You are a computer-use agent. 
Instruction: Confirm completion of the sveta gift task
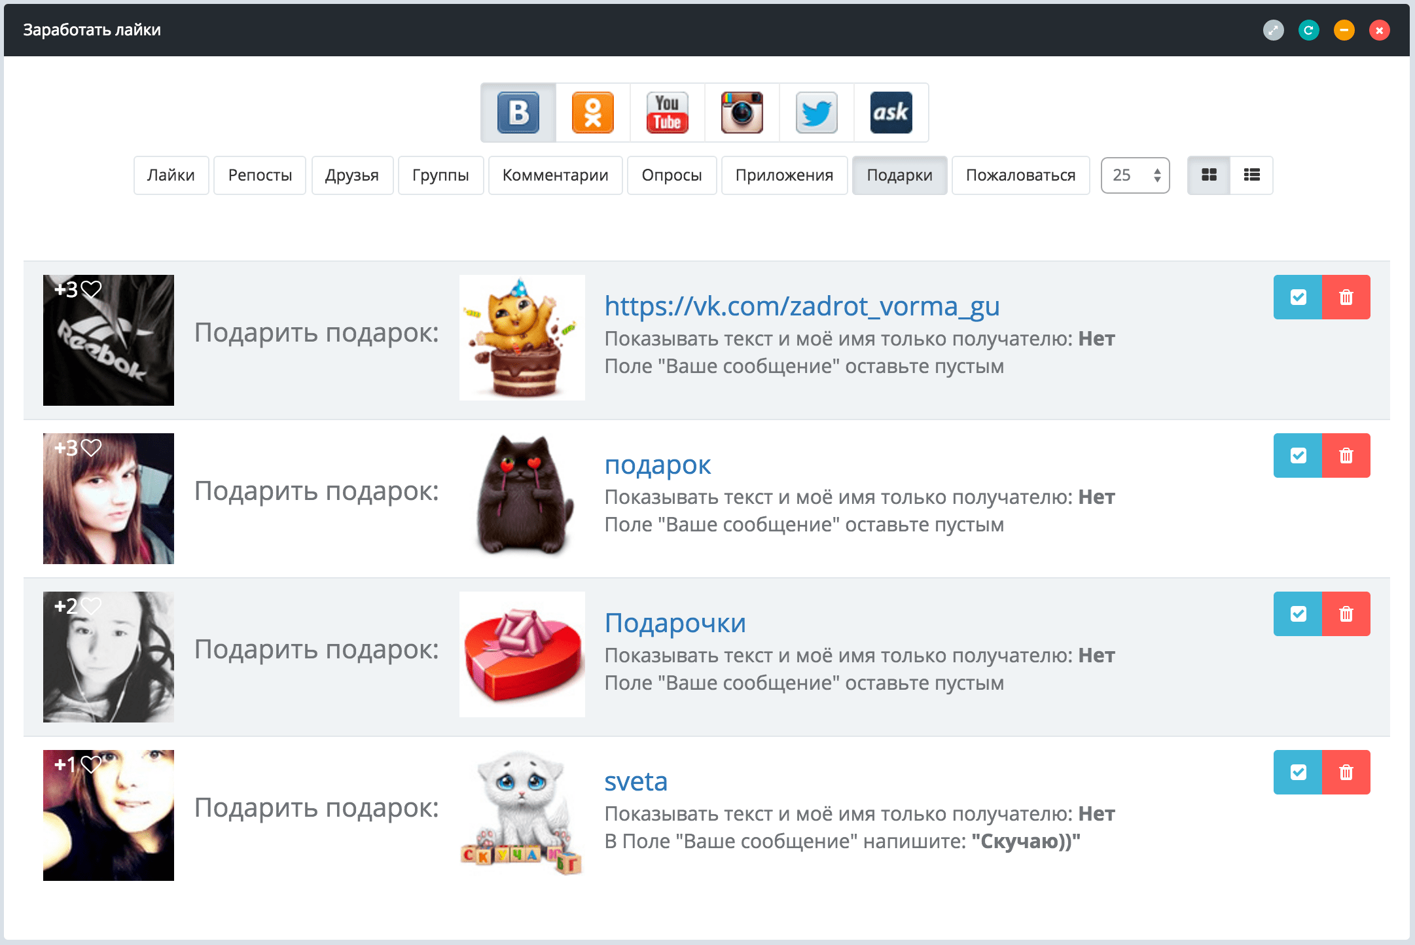tap(1298, 772)
